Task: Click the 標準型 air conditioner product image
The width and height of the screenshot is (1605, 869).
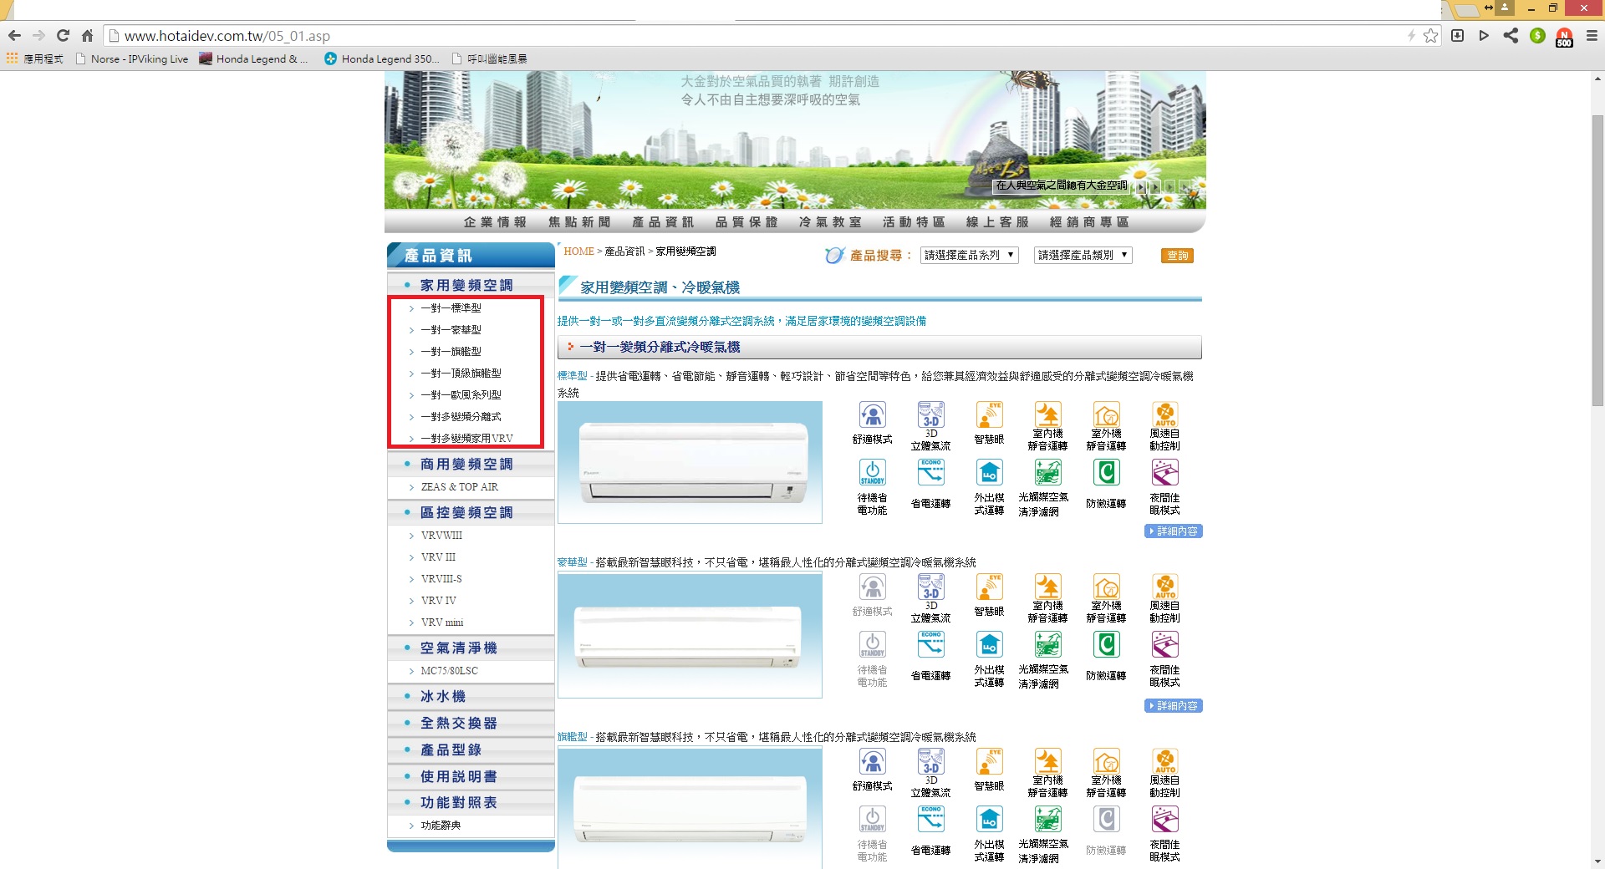Action: [690, 463]
